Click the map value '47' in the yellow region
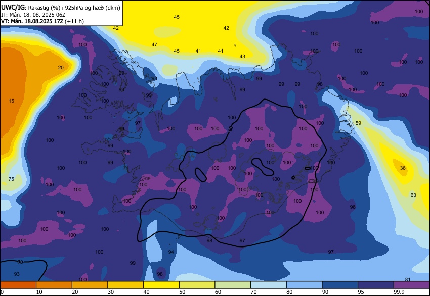Viewport: 430px width, 296px height. coord(154,44)
